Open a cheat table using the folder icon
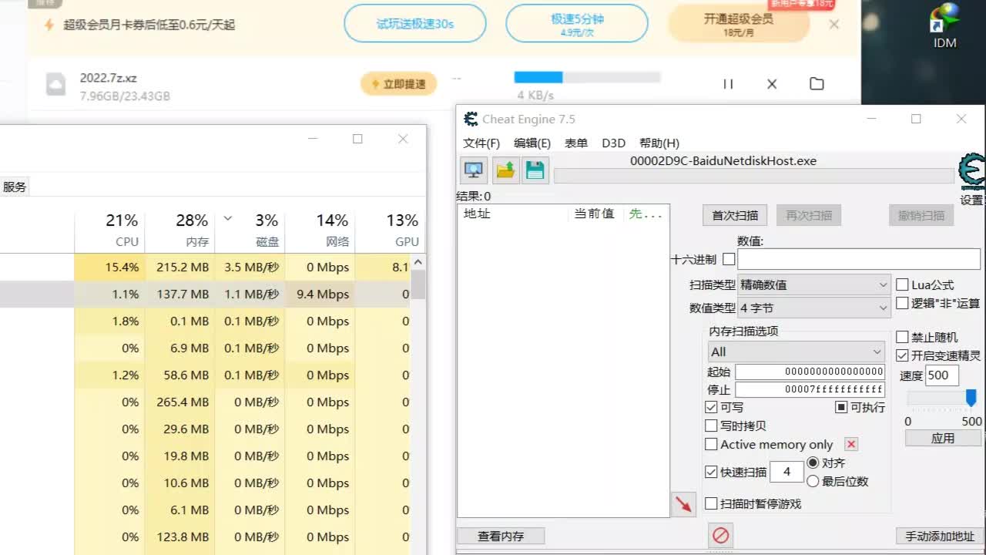The width and height of the screenshot is (986, 555). (505, 170)
